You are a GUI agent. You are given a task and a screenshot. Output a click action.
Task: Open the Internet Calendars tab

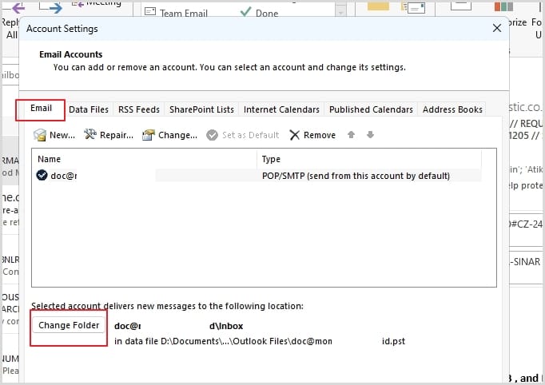pos(281,109)
